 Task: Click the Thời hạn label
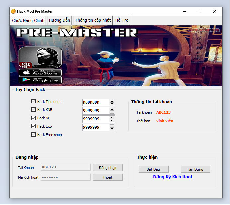[x=143, y=121]
